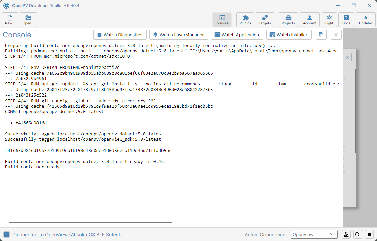The image size is (377, 241).
Task: Click 'Build container openpv/openpv_dotnet:5.0-latest ready in 0.4s' line
Action: pyautogui.click(x=84, y=162)
